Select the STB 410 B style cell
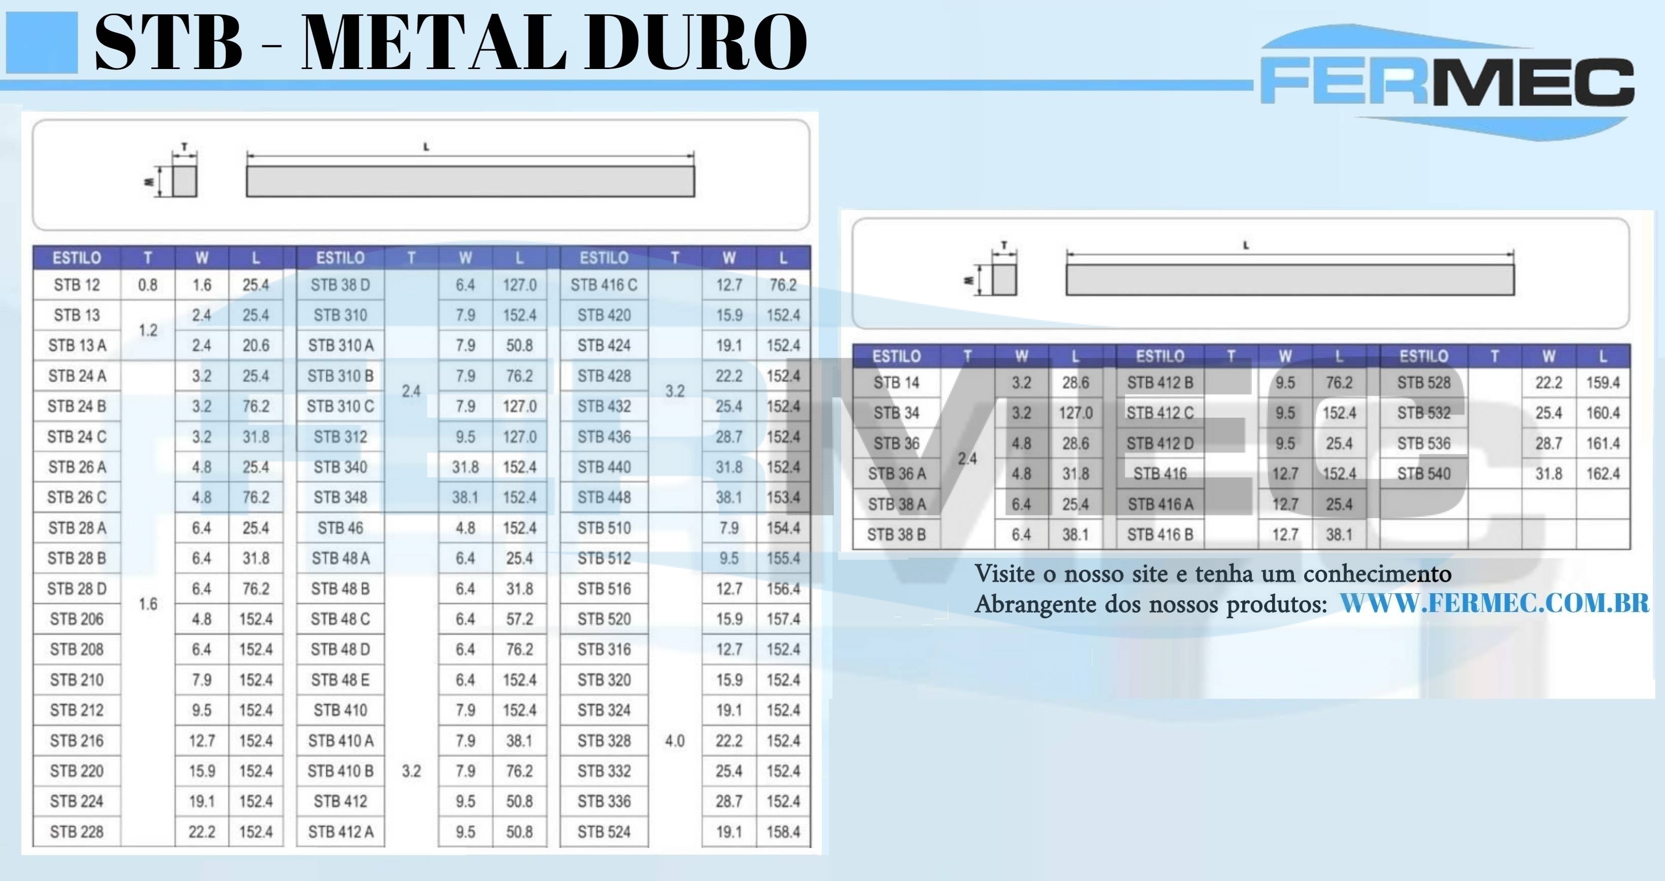Viewport: 1665px width, 881px height. [x=341, y=771]
